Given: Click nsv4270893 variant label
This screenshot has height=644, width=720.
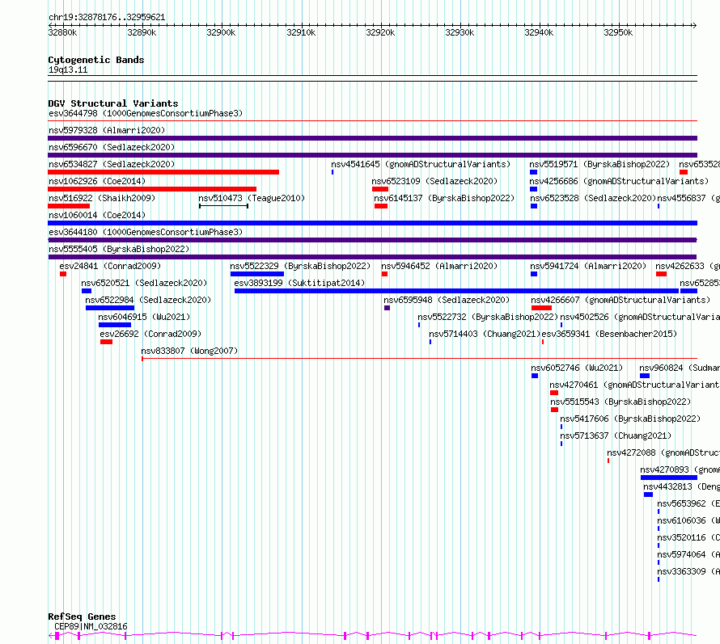Looking at the screenshot, I should point(680,469).
